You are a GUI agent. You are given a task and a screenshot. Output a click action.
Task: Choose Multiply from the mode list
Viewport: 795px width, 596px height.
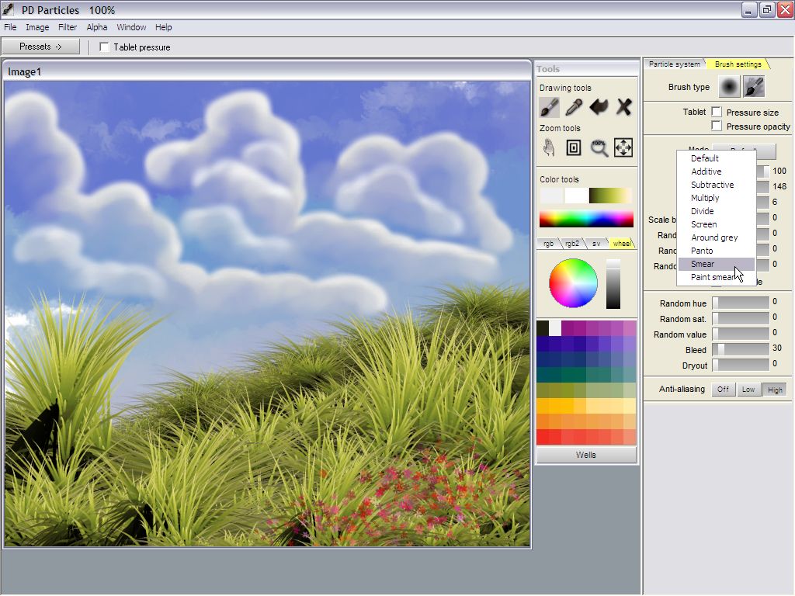point(705,198)
